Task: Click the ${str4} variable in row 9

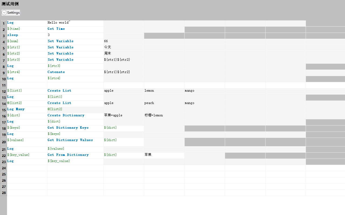Action: (x=27, y=73)
